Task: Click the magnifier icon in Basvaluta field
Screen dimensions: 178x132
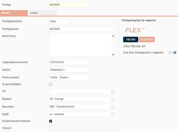Action: (112, 107)
